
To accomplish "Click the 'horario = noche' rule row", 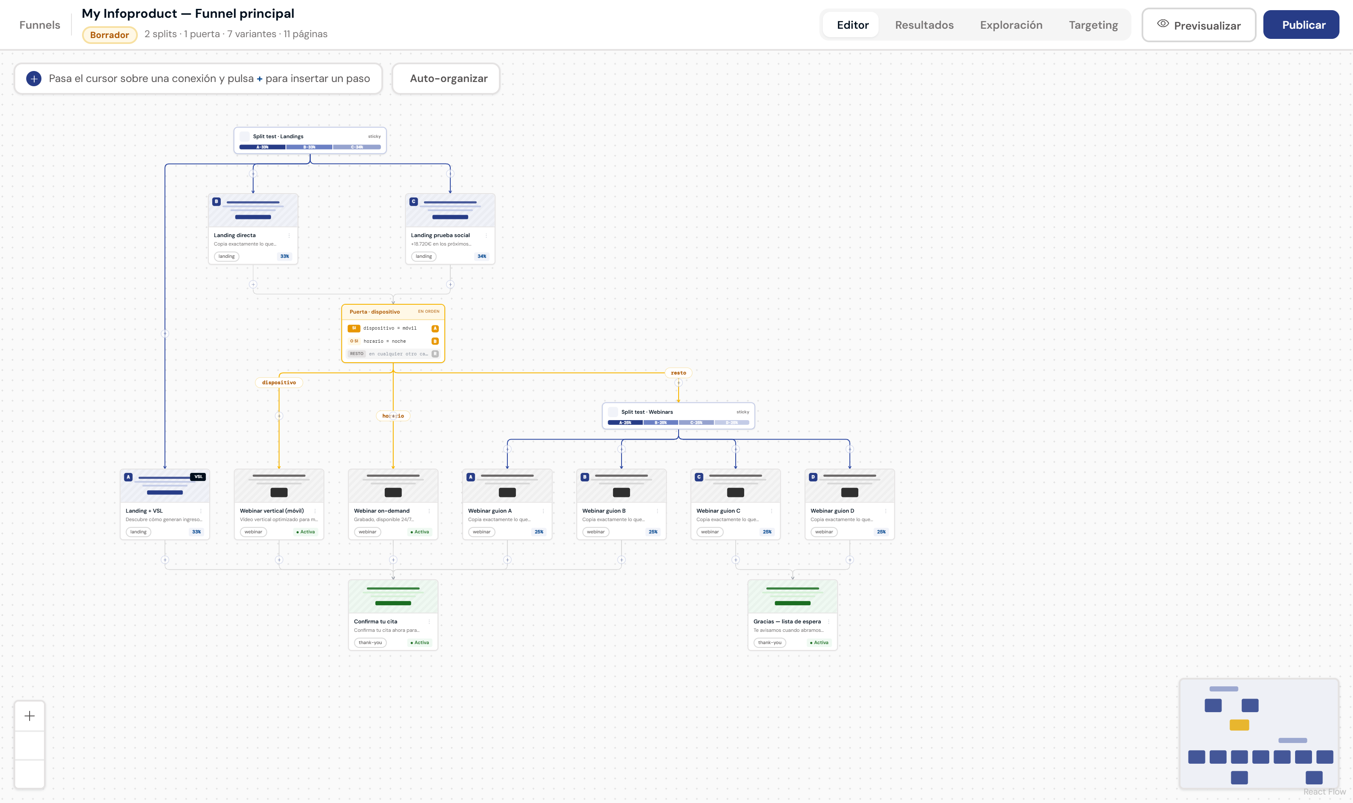I will click(x=393, y=341).
